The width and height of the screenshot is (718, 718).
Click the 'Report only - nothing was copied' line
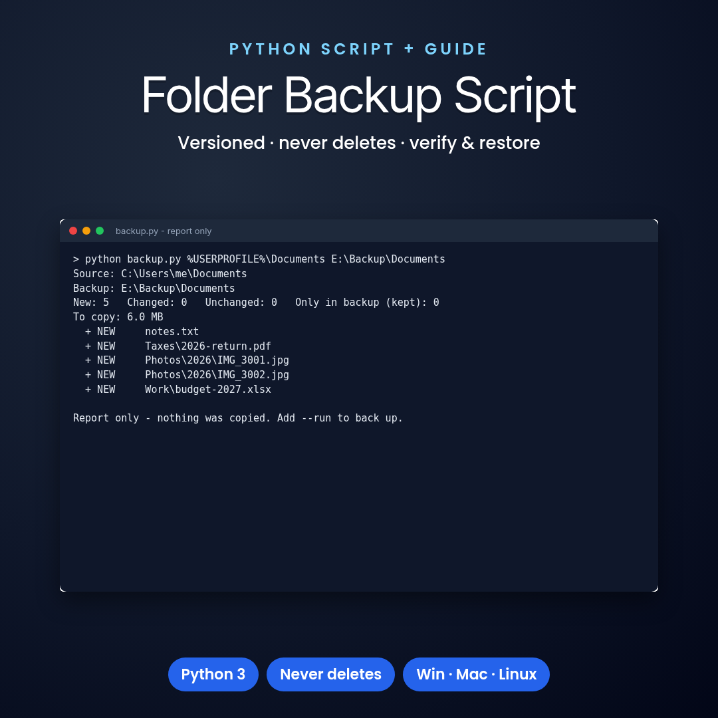pyautogui.click(x=237, y=418)
